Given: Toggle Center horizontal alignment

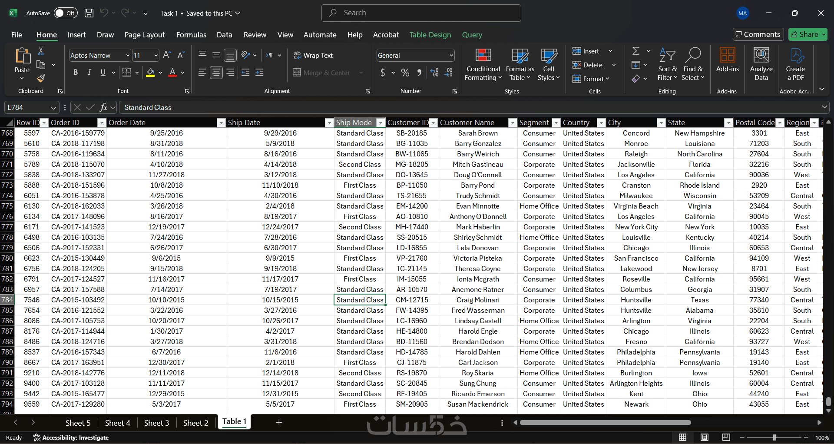Looking at the screenshot, I should 216,73.
